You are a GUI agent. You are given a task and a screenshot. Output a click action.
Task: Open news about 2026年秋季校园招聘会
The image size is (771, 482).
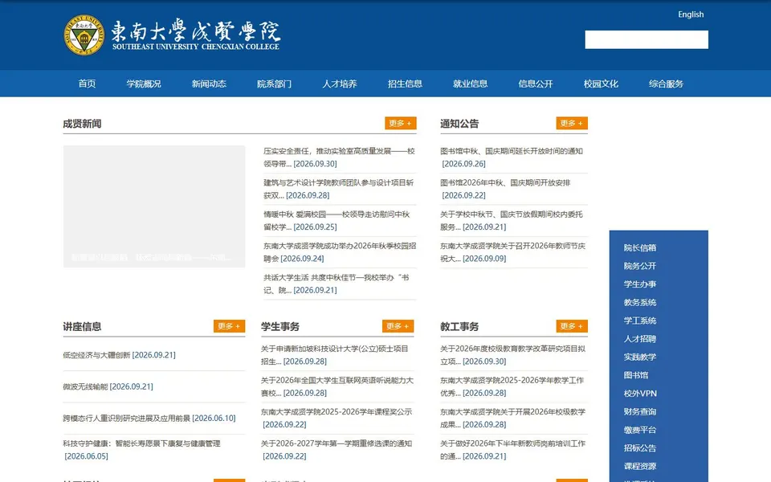pos(339,251)
